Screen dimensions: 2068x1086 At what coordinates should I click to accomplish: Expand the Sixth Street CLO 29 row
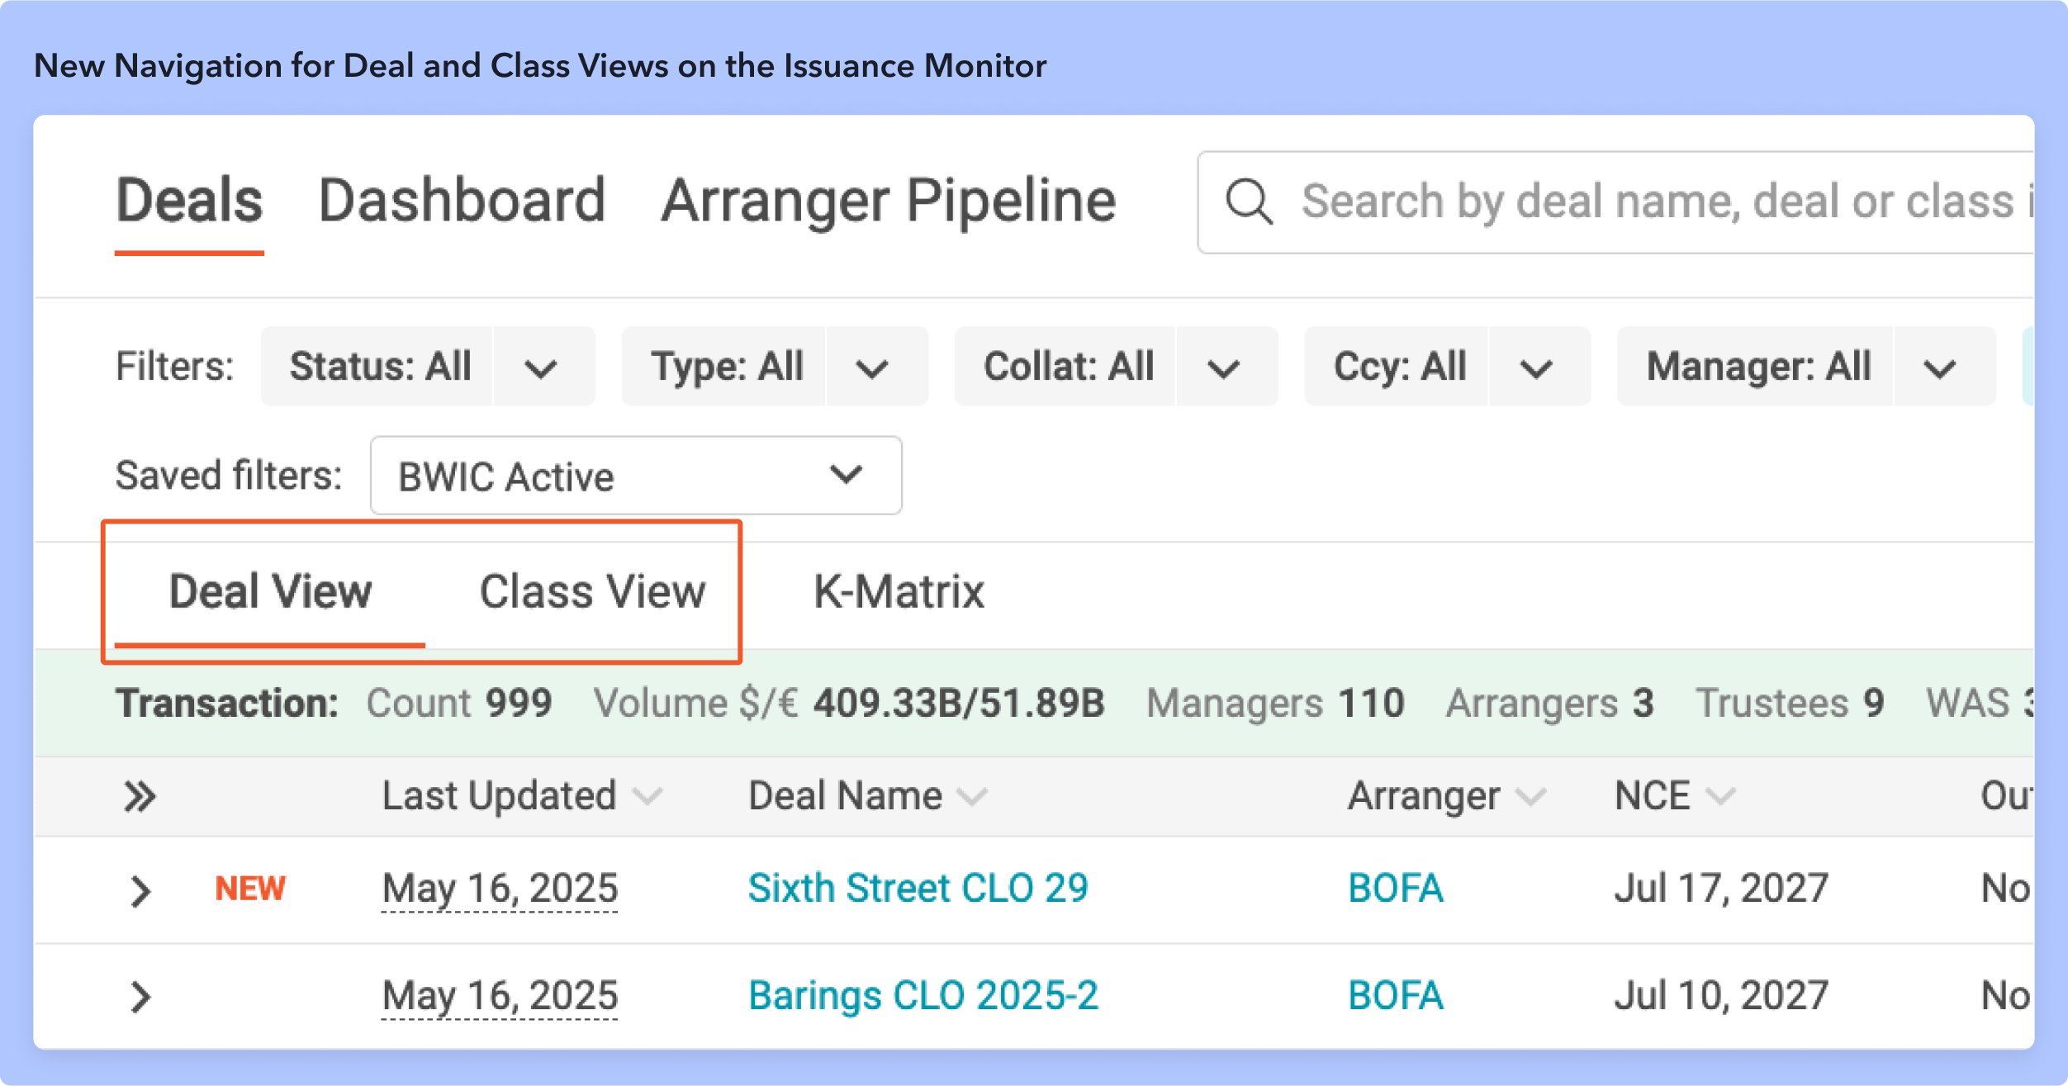click(x=140, y=890)
